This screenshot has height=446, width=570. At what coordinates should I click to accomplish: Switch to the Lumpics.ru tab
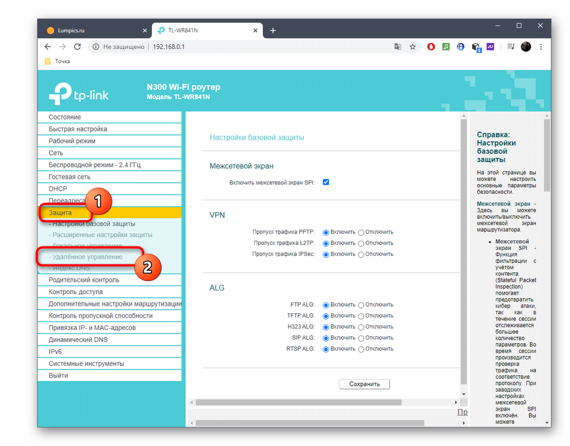tap(93, 30)
